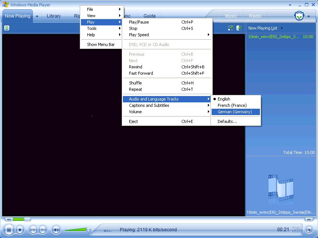Click the Previous track button in transport controls

tap(33, 230)
